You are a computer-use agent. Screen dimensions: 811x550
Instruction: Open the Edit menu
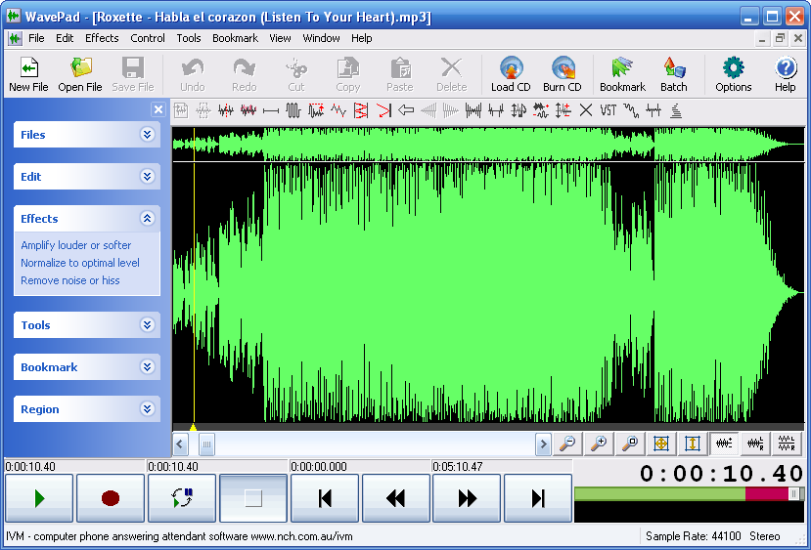point(65,38)
